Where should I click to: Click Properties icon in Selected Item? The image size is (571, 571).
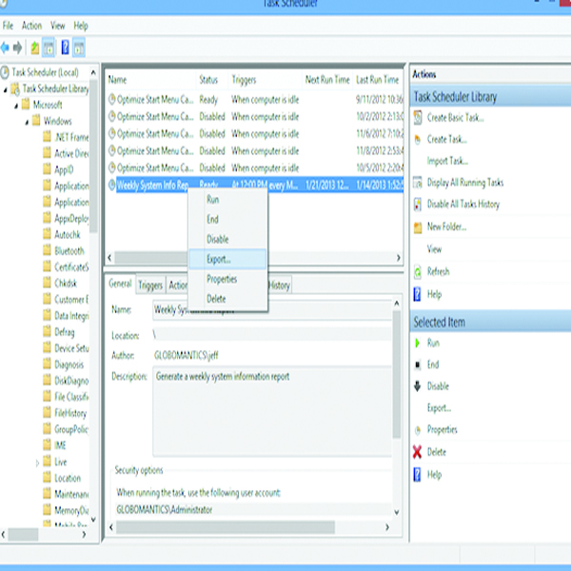[x=418, y=430]
